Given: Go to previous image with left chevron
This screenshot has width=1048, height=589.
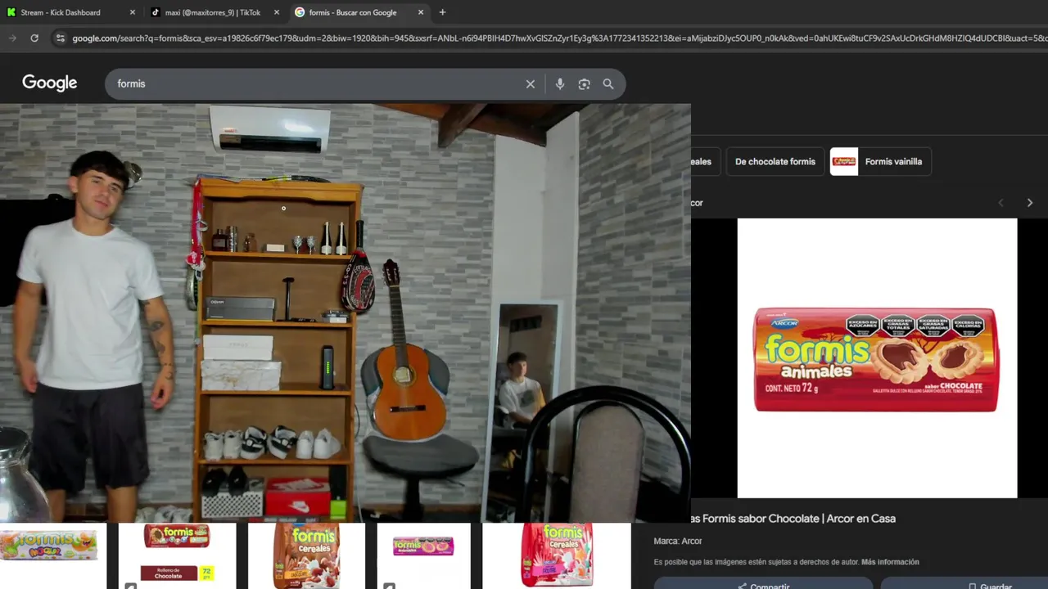Looking at the screenshot, I should point(1001,203).
